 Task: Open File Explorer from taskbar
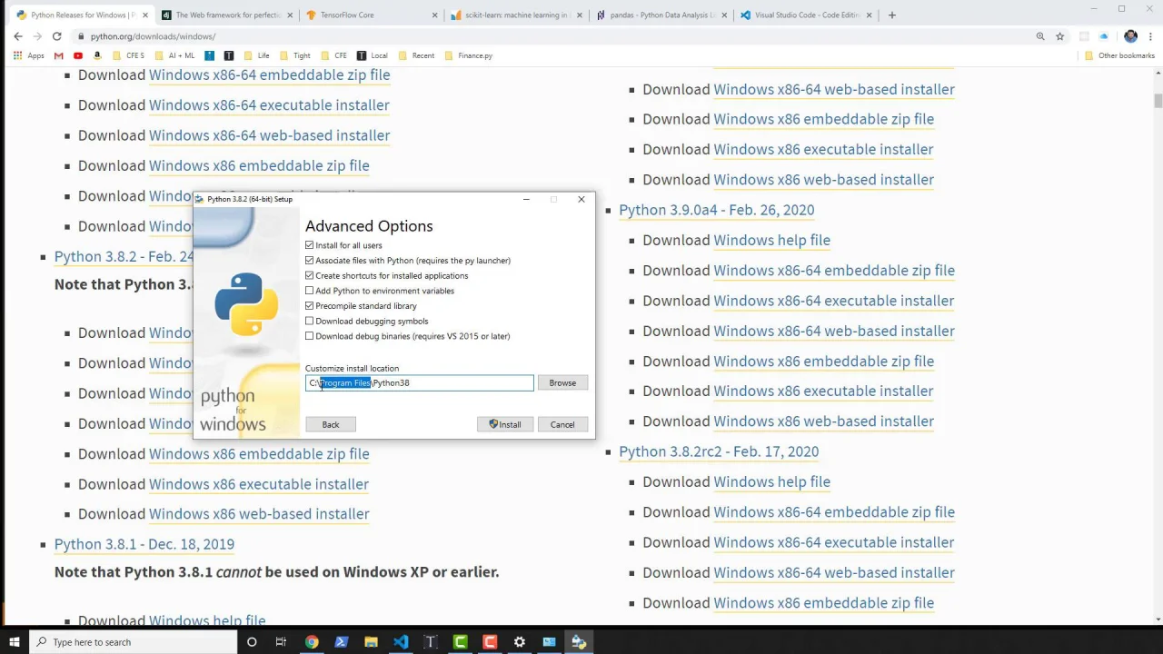(371, 642)
